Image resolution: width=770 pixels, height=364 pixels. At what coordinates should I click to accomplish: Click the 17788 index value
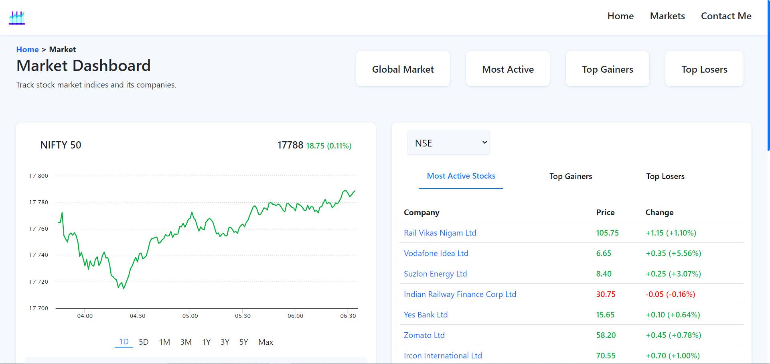pyautogui.click(x=290, y=145)
